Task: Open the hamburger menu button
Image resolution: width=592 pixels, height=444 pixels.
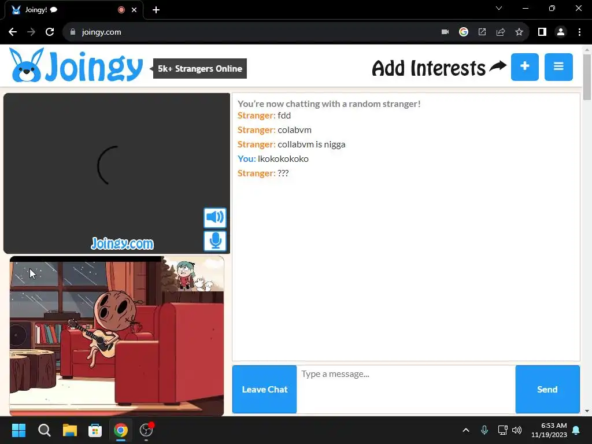Action: point(558,67)
